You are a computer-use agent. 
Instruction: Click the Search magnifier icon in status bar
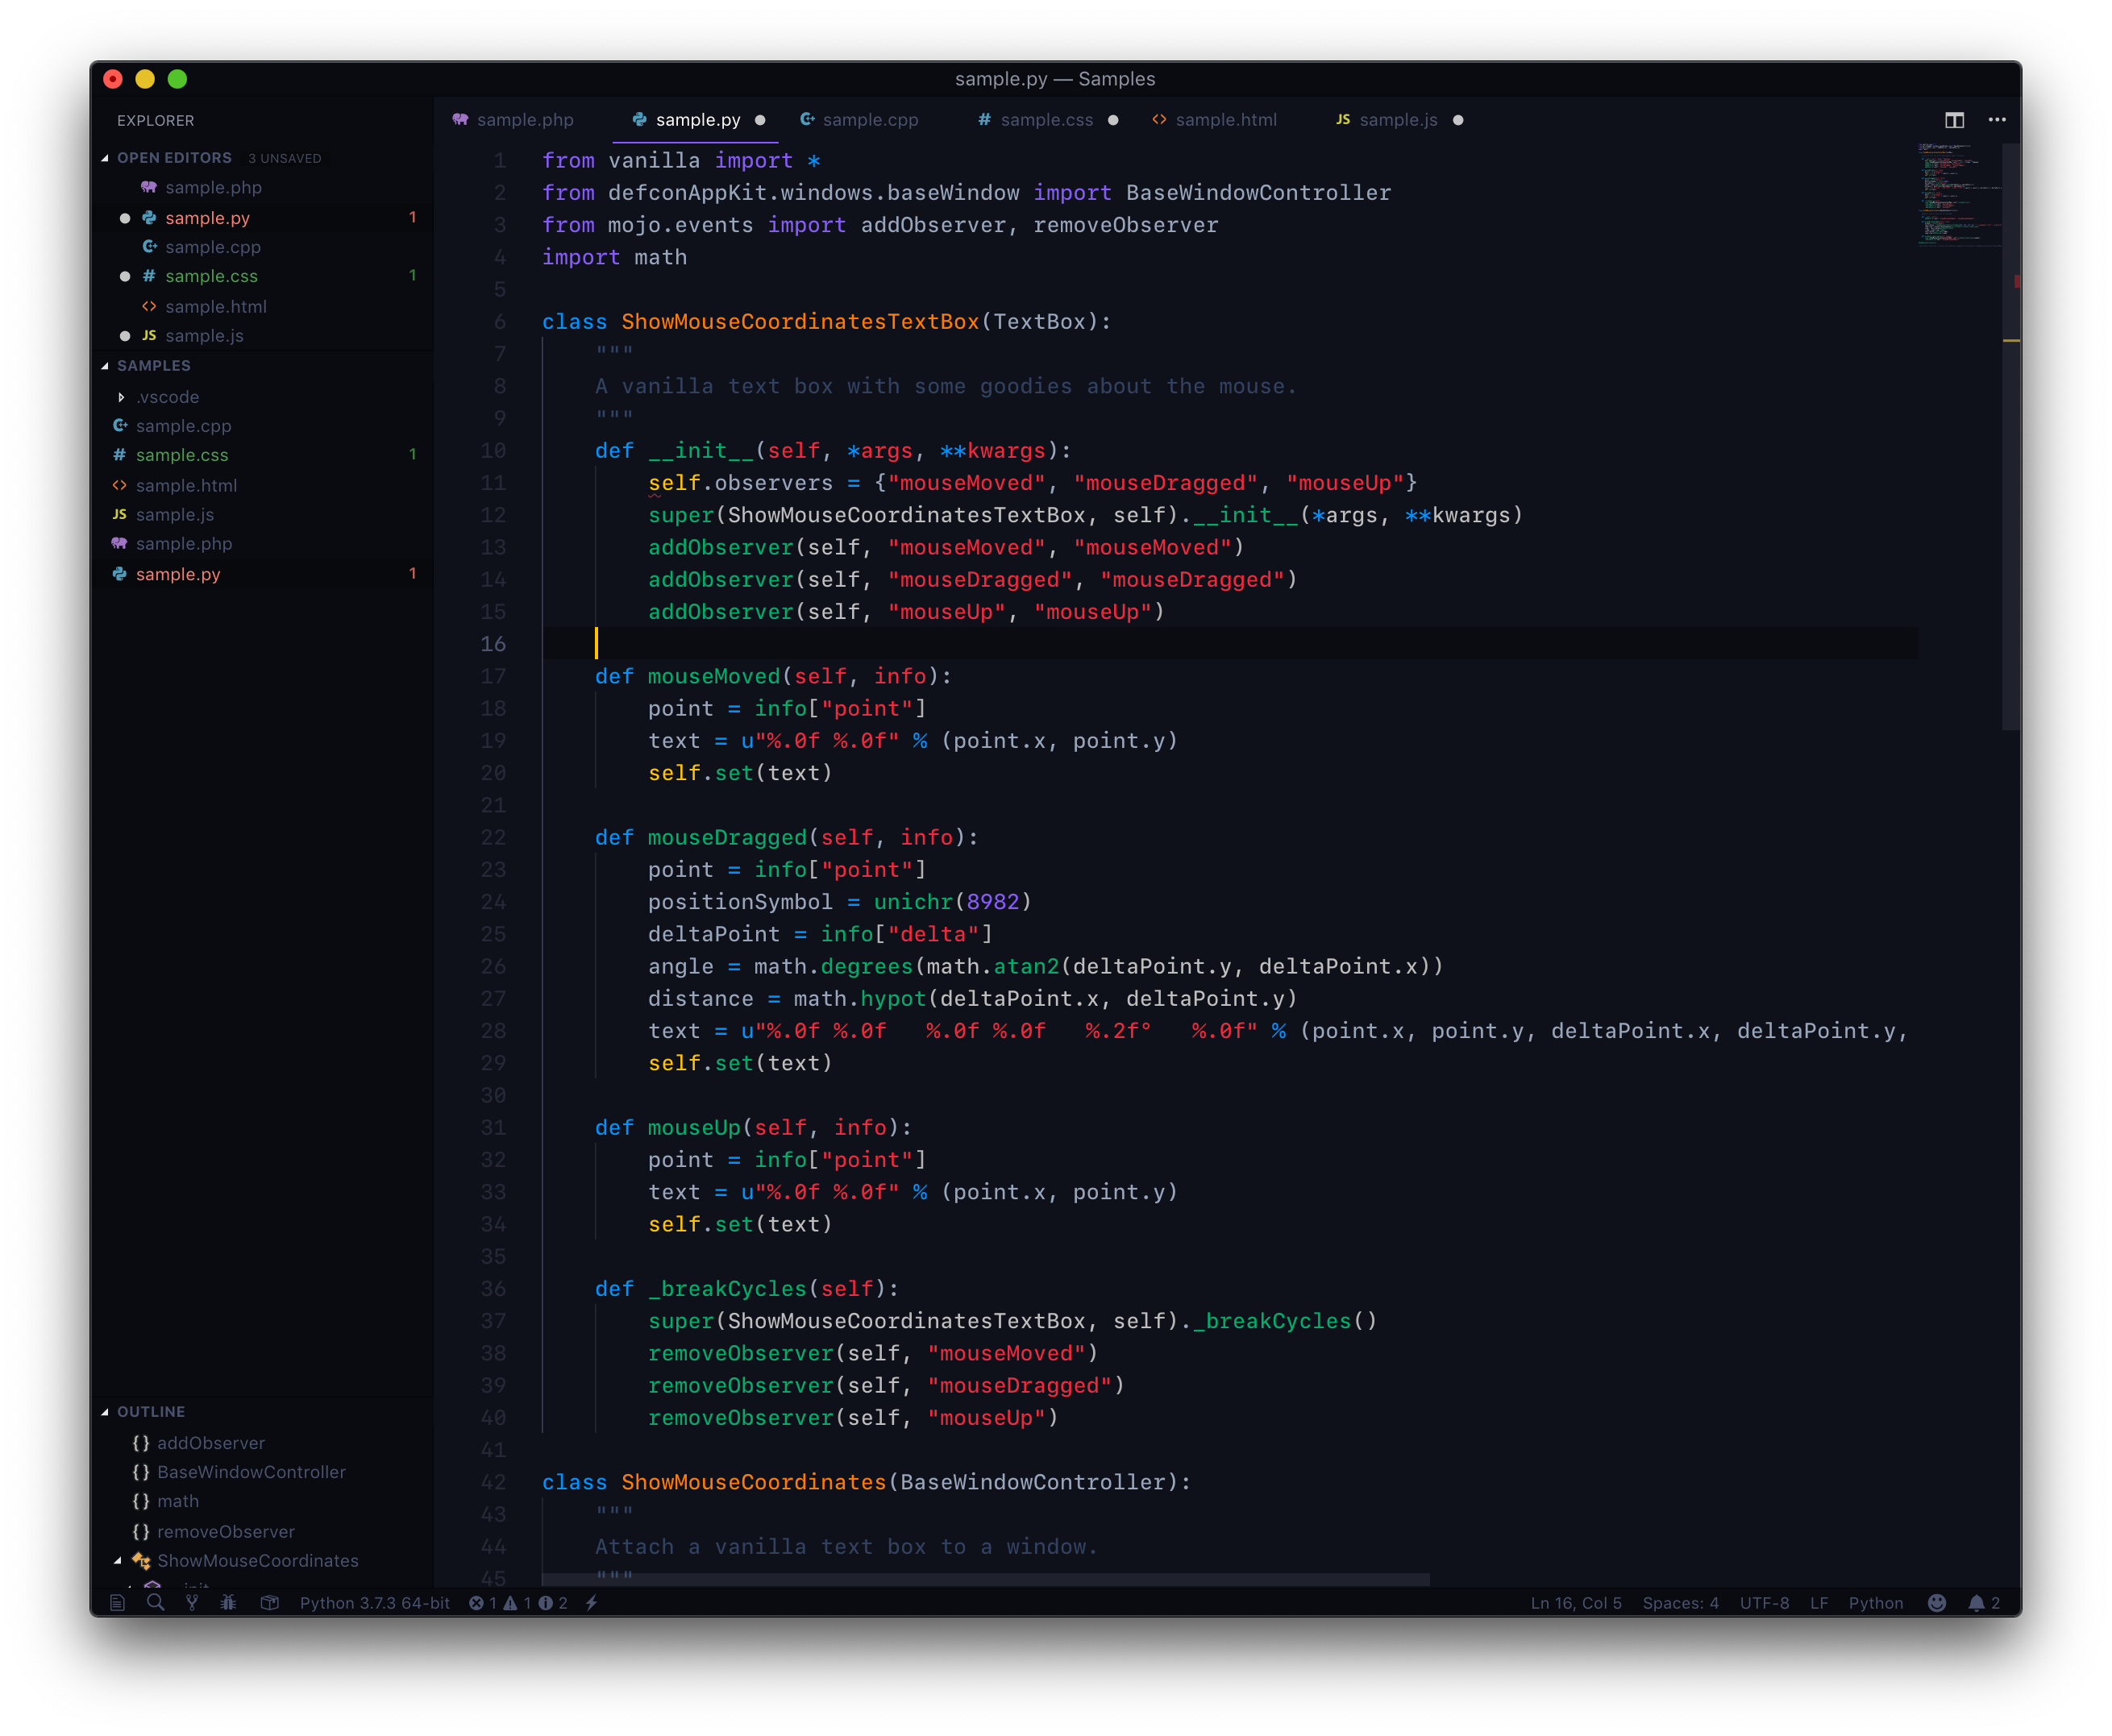click(155, 1603)
